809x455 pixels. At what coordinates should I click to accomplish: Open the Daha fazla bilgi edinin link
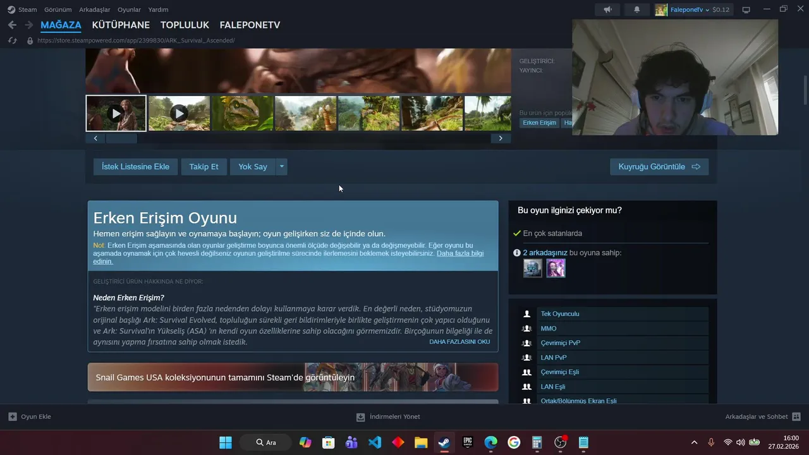(x=459, y=253)
